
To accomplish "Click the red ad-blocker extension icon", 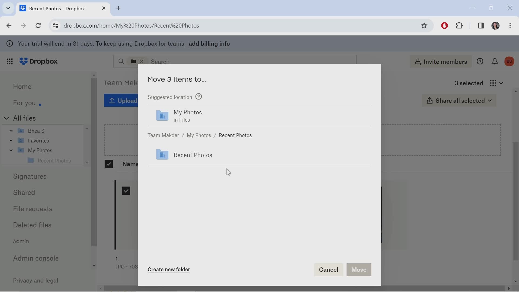I will (x=445, y=25).
